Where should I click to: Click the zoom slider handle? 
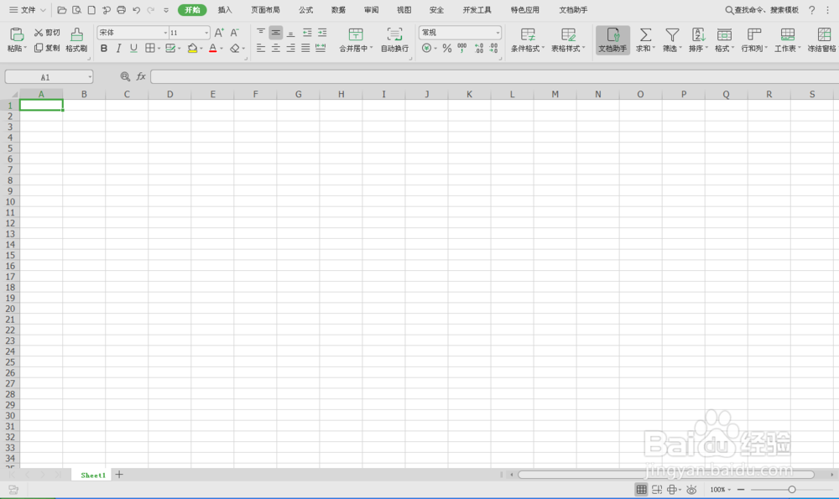(792, 490)
